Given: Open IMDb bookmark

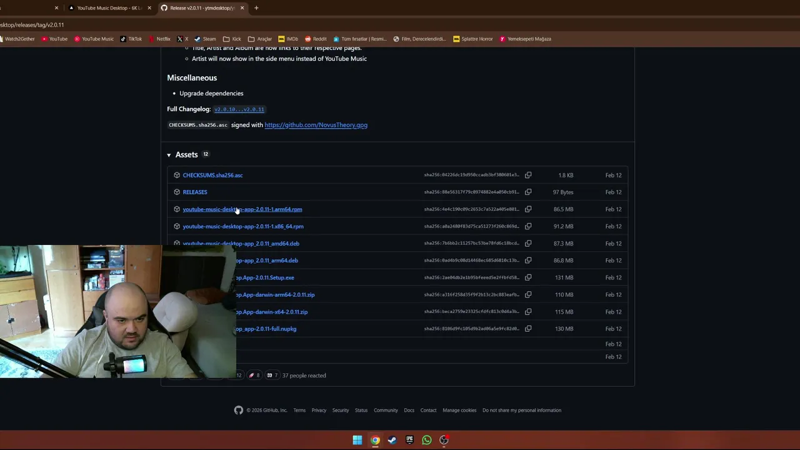Looking at the screenshot, I should [288, 39].
